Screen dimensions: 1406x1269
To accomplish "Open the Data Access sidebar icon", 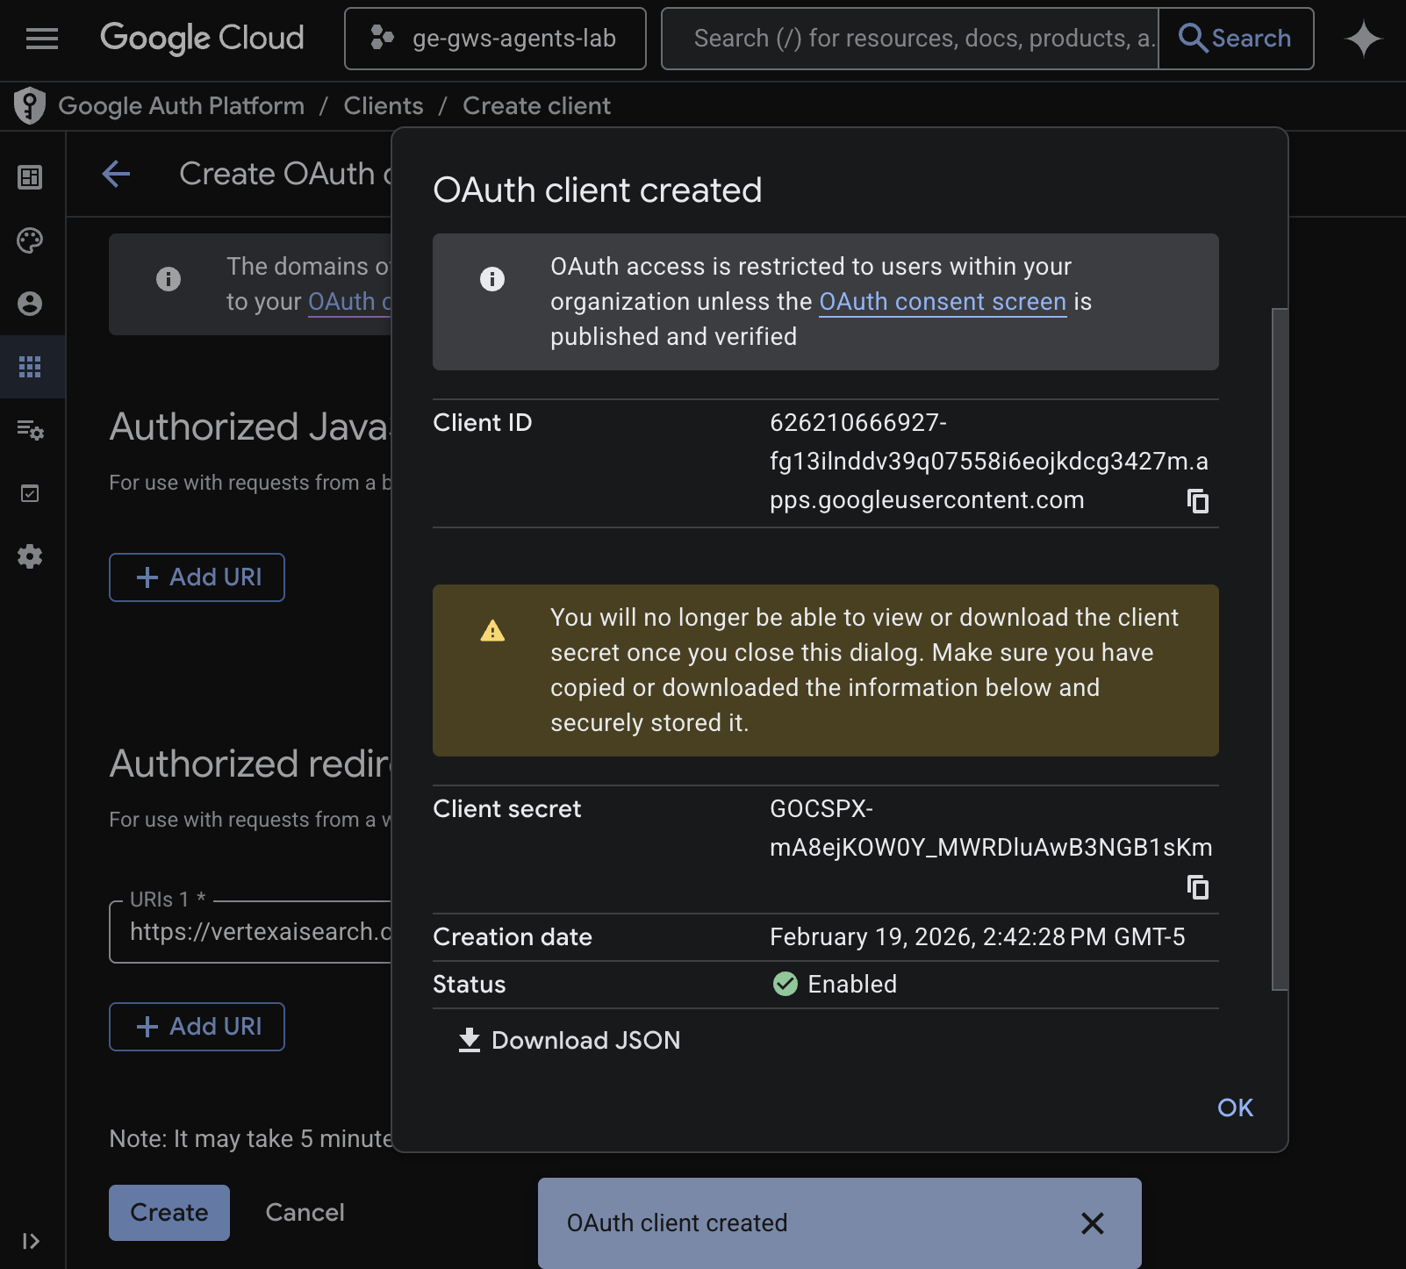I will (31, 430).
